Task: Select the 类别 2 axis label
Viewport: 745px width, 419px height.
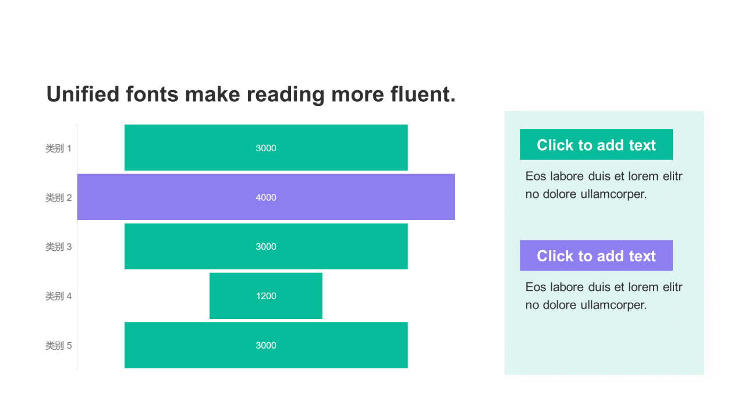Action: coord(58,198)
